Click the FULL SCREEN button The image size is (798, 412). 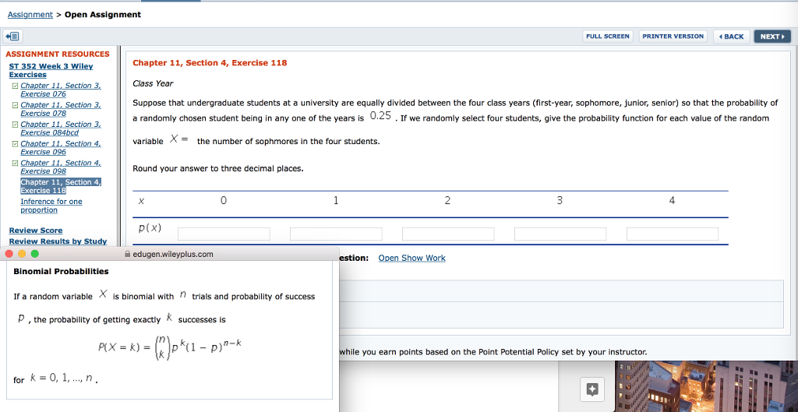pyautogui.click(x=608, y=37)
